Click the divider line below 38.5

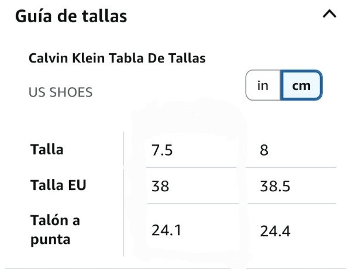pyautogui.click(x=291, y=204)
